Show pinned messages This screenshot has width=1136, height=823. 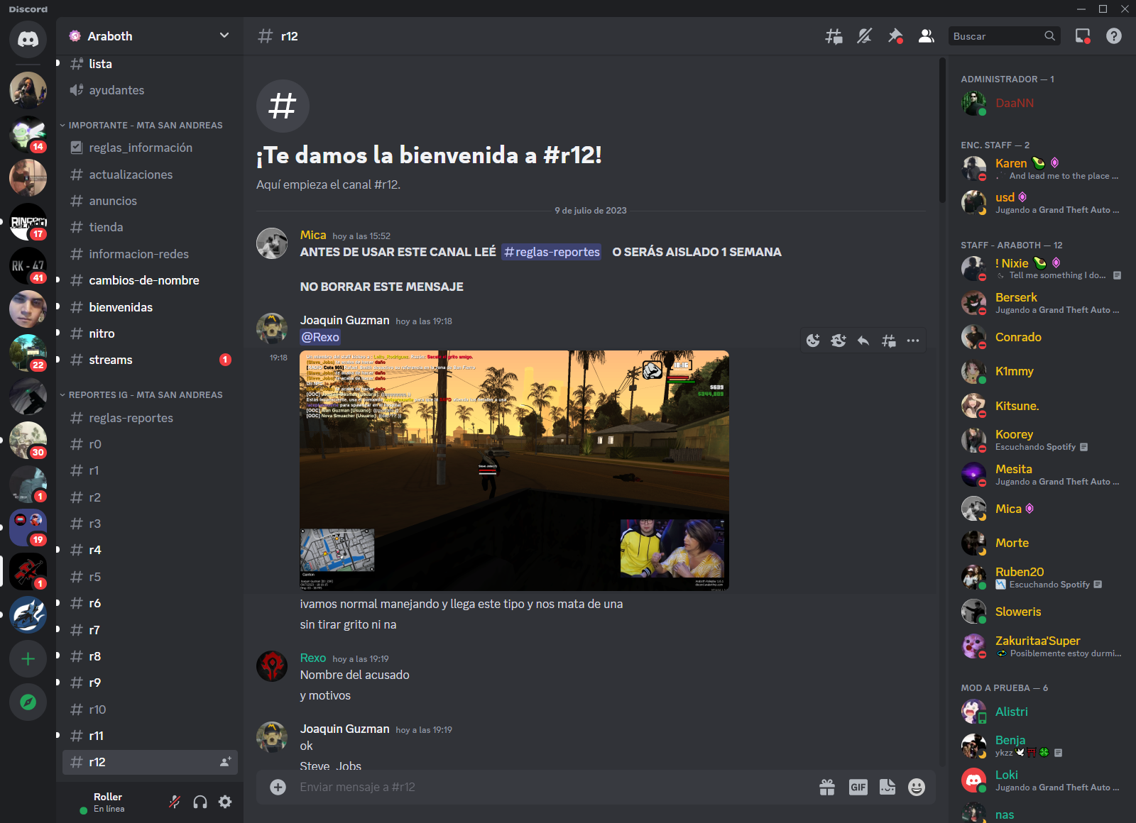[x=895, y=36]
